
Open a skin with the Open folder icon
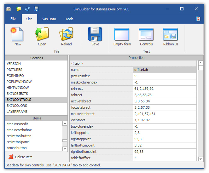click(x=42, y=34)
